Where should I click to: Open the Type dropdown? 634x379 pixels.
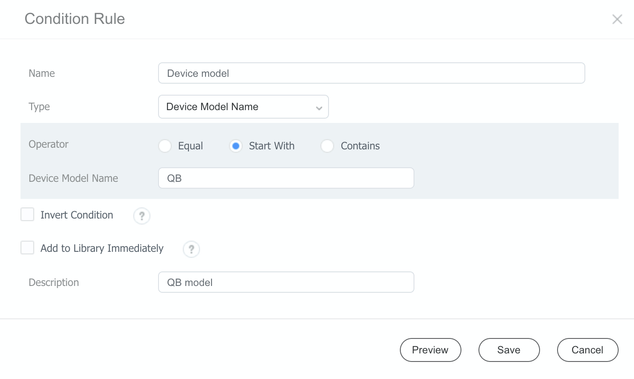(243, 107)
